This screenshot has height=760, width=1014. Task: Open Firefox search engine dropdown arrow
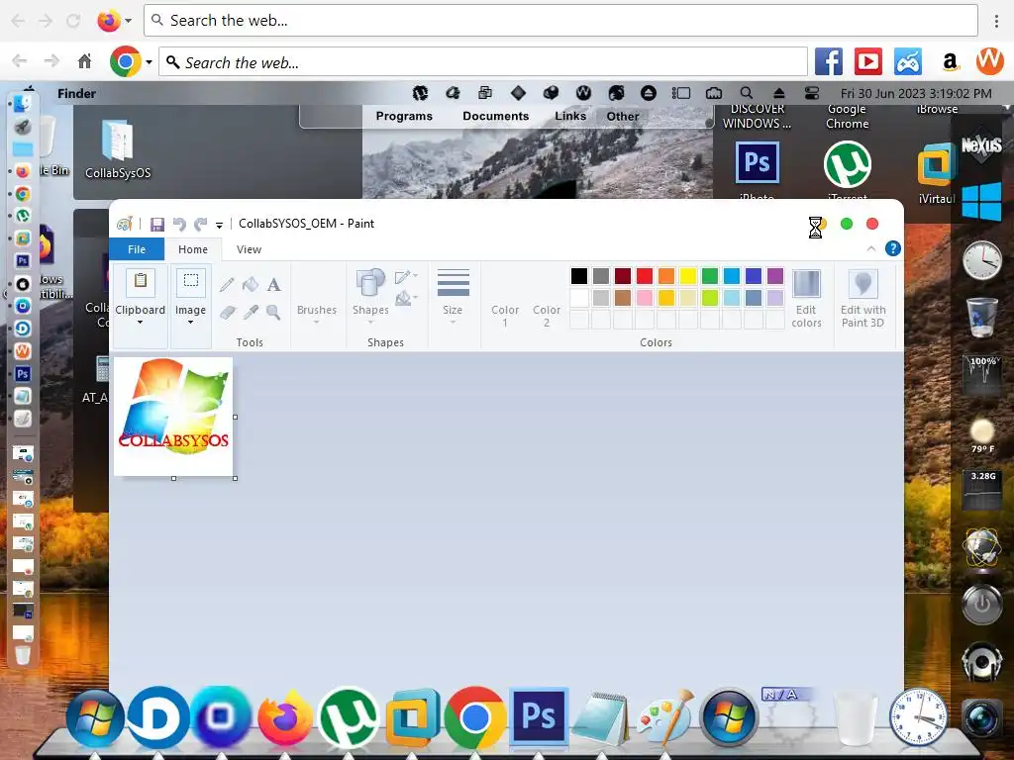[x=128, y=21]
